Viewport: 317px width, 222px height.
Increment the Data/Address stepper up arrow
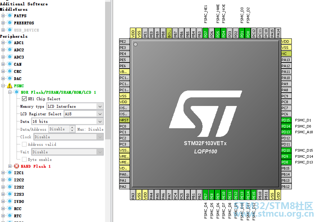(x=72, y=128)
